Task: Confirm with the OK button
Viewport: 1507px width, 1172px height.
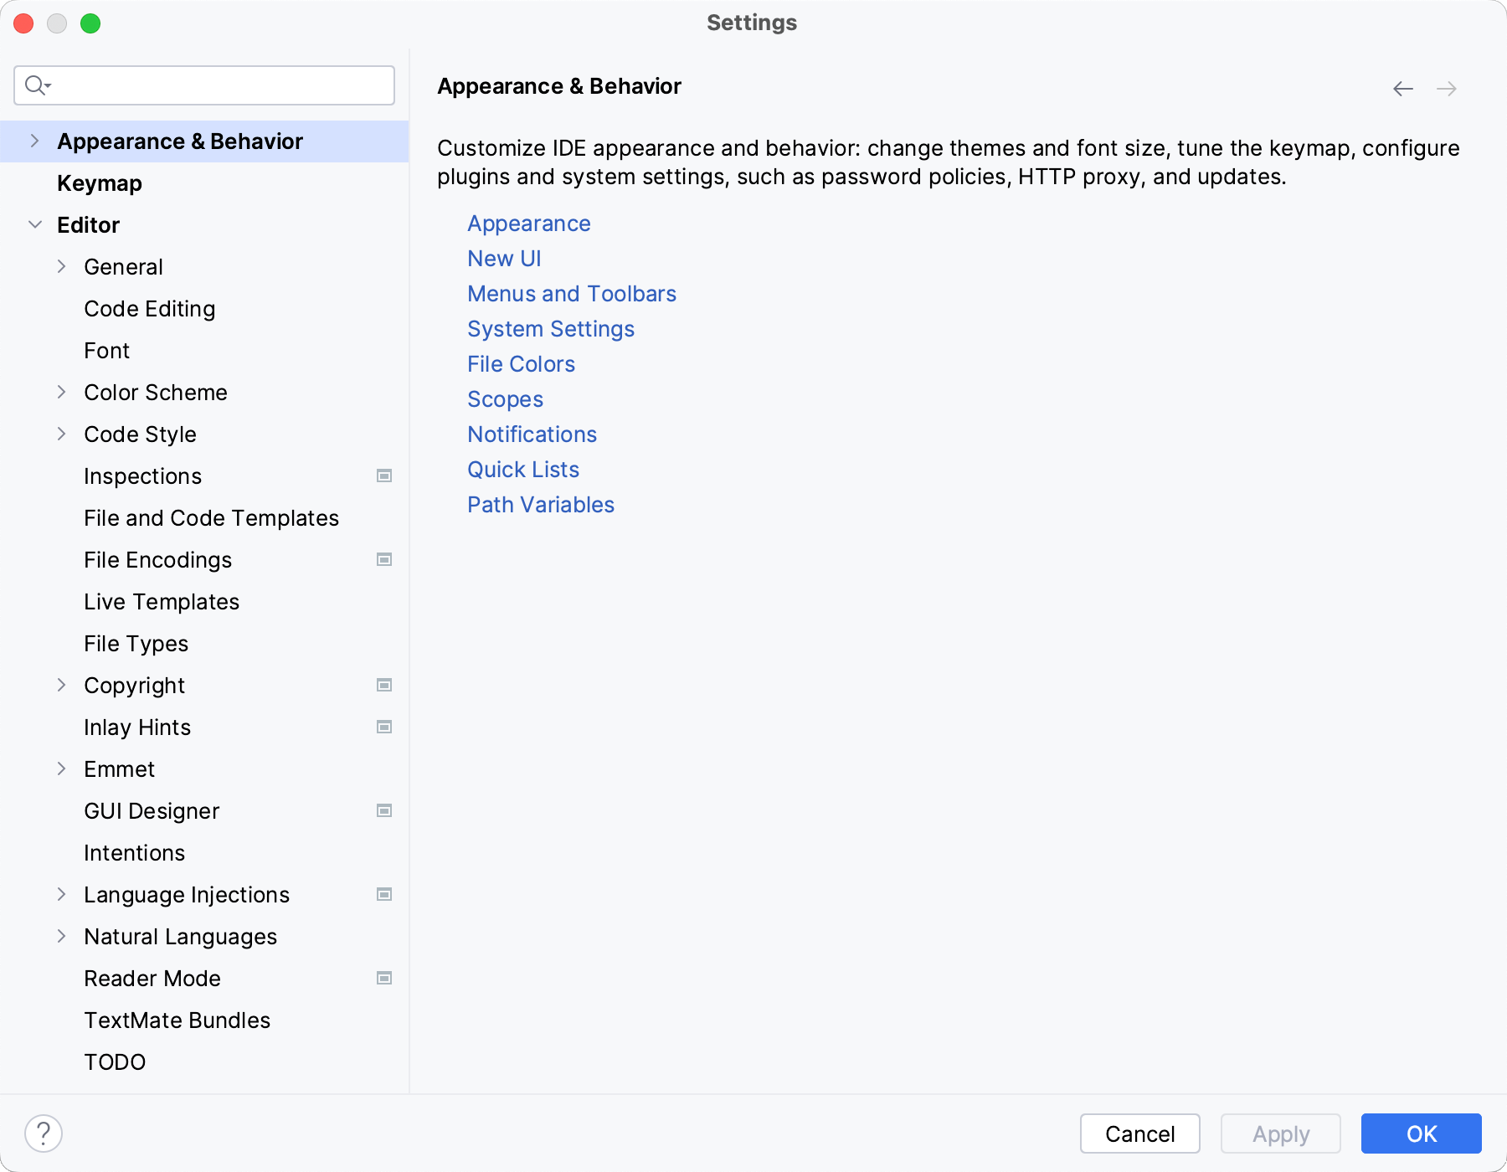Action: pos(1422,1133)
